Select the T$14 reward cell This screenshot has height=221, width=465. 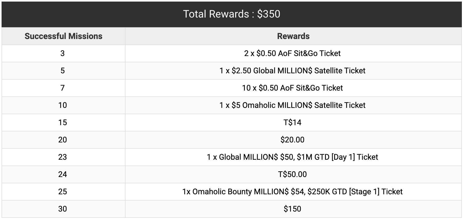click(292, 123)
